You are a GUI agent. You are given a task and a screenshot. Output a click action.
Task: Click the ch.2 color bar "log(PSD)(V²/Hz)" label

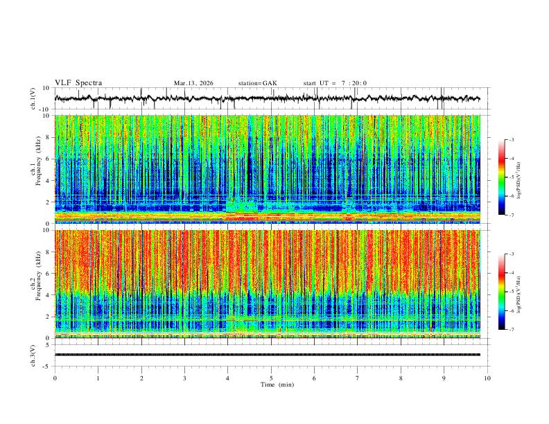519,294
